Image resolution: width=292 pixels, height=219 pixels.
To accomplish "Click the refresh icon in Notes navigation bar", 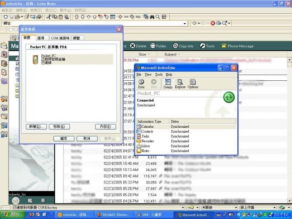I will (x=219, y=23).
